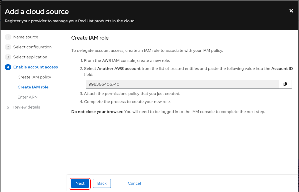Go to the Name source step
The width and height of the screenshot is (299, 192).
26,37
